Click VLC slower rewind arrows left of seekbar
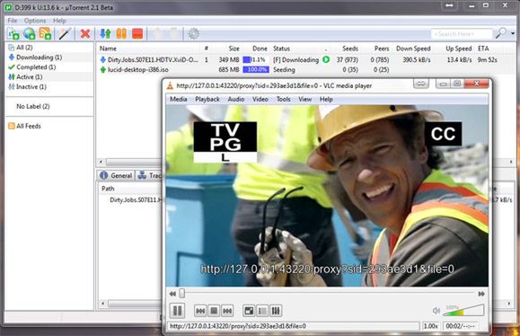 [x=172, y=294]
